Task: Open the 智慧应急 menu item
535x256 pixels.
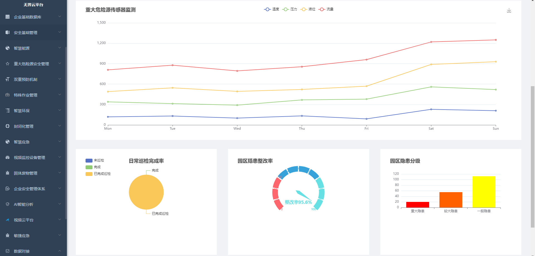Action: click(33, 142)
